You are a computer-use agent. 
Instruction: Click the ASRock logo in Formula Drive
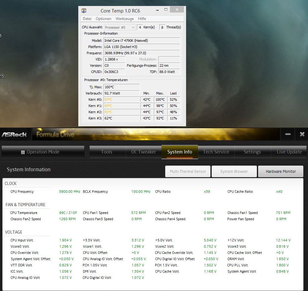tap(14, 135)
